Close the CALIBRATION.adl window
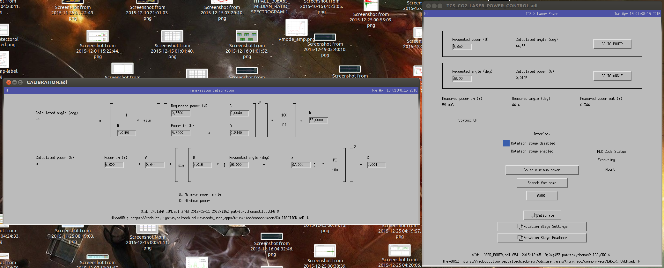The image size is (664, 268). click(x=9, y=82)
